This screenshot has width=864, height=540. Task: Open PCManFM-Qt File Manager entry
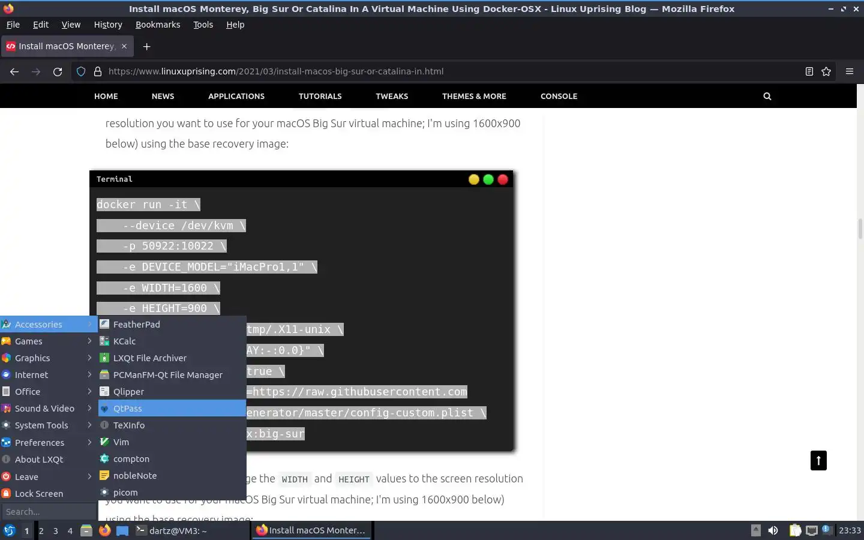[172, 374]
